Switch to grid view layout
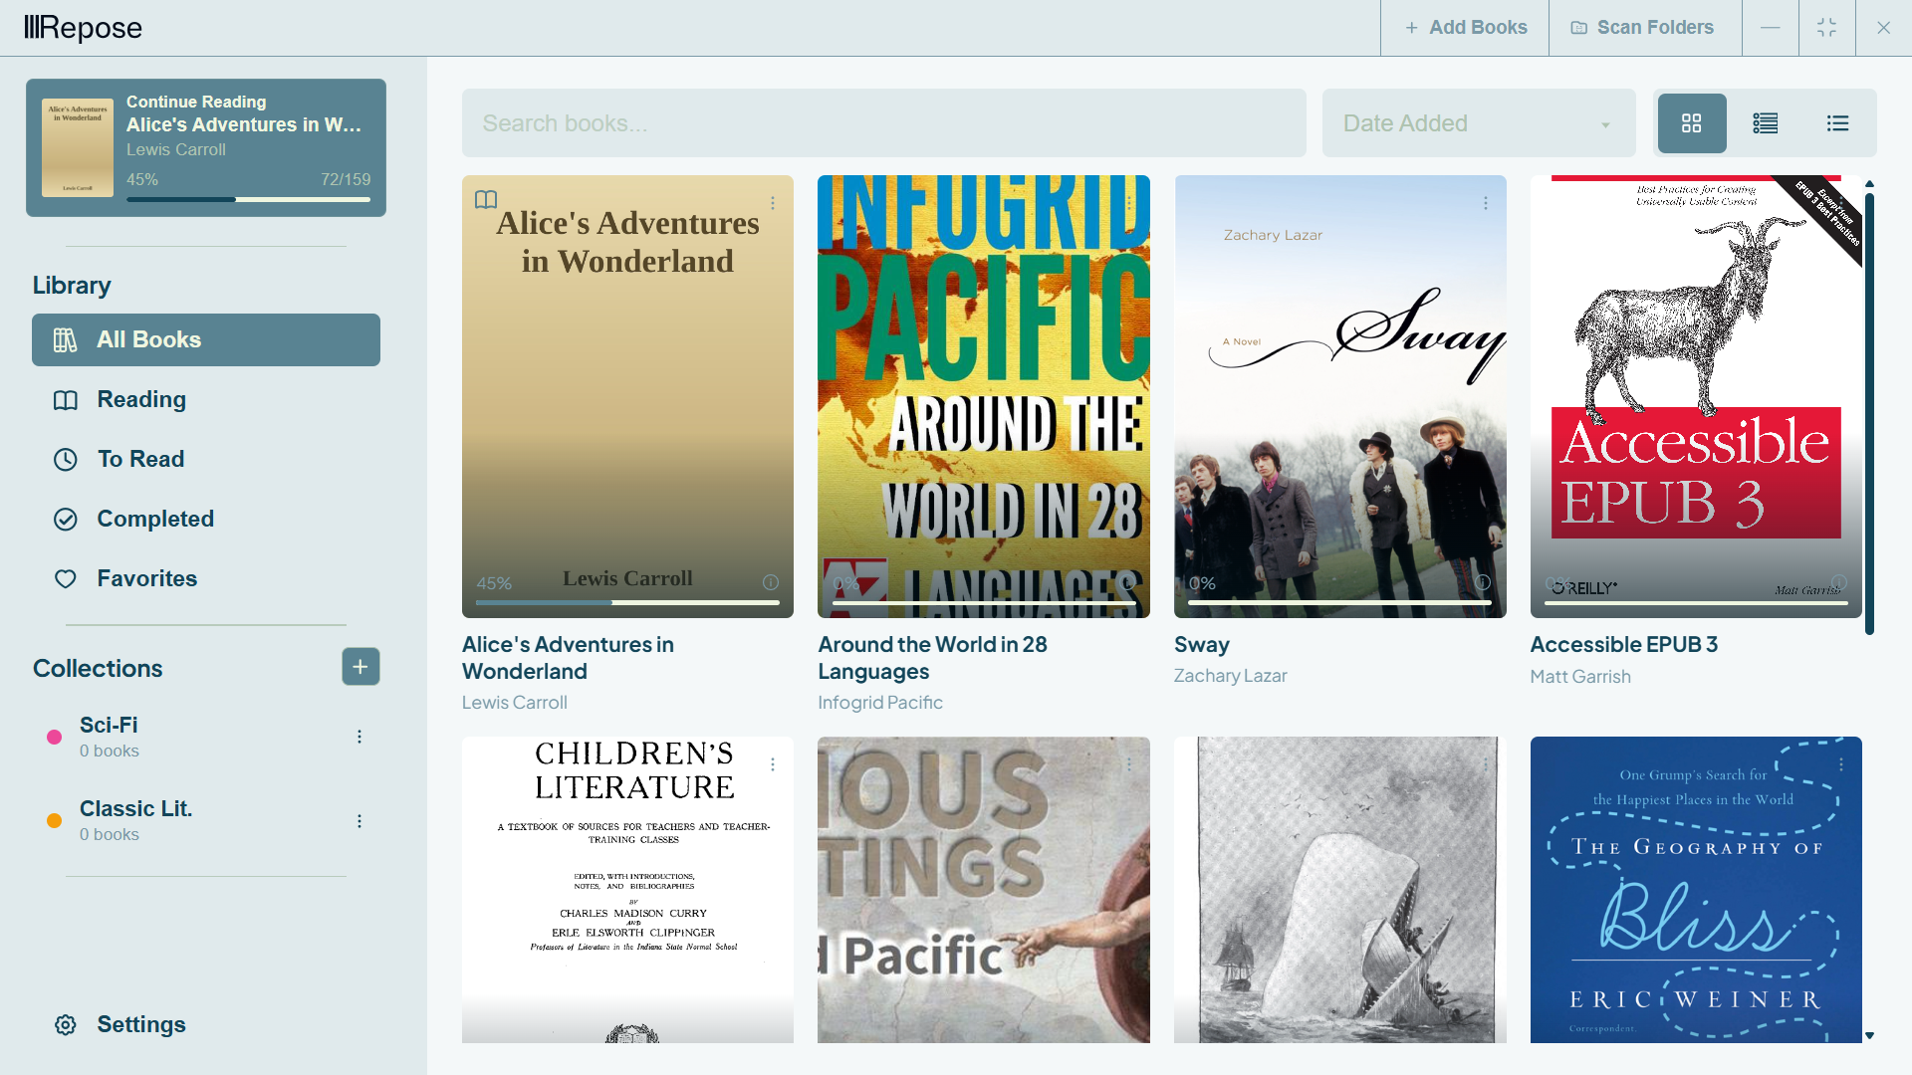Viewport: 1912px width, 1075px height. coord(1691,123)
